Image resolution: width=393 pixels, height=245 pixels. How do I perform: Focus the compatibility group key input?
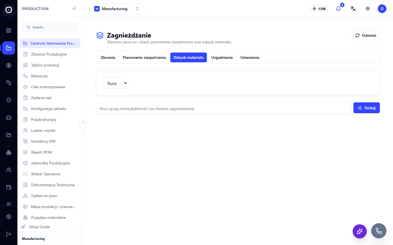point(224,108)
